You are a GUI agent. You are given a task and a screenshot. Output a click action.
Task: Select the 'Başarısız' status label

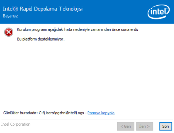pyautogui.click(x=11, y=16)
